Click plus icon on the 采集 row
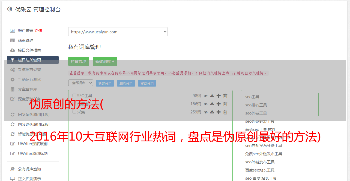 click(x=219, y=112)
